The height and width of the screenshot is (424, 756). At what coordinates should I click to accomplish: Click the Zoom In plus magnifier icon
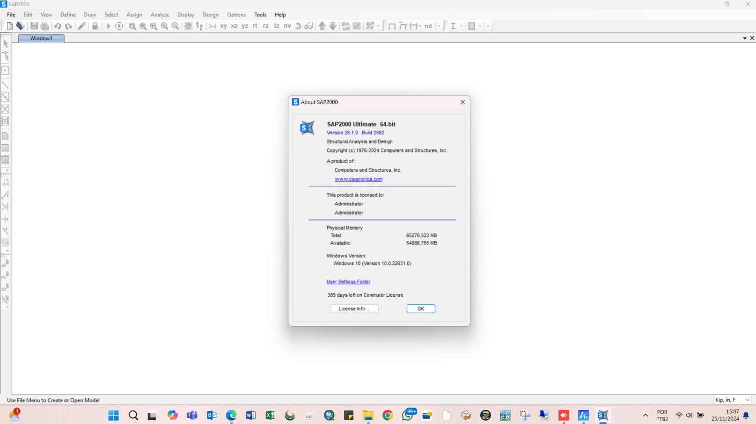pos(164,26)
